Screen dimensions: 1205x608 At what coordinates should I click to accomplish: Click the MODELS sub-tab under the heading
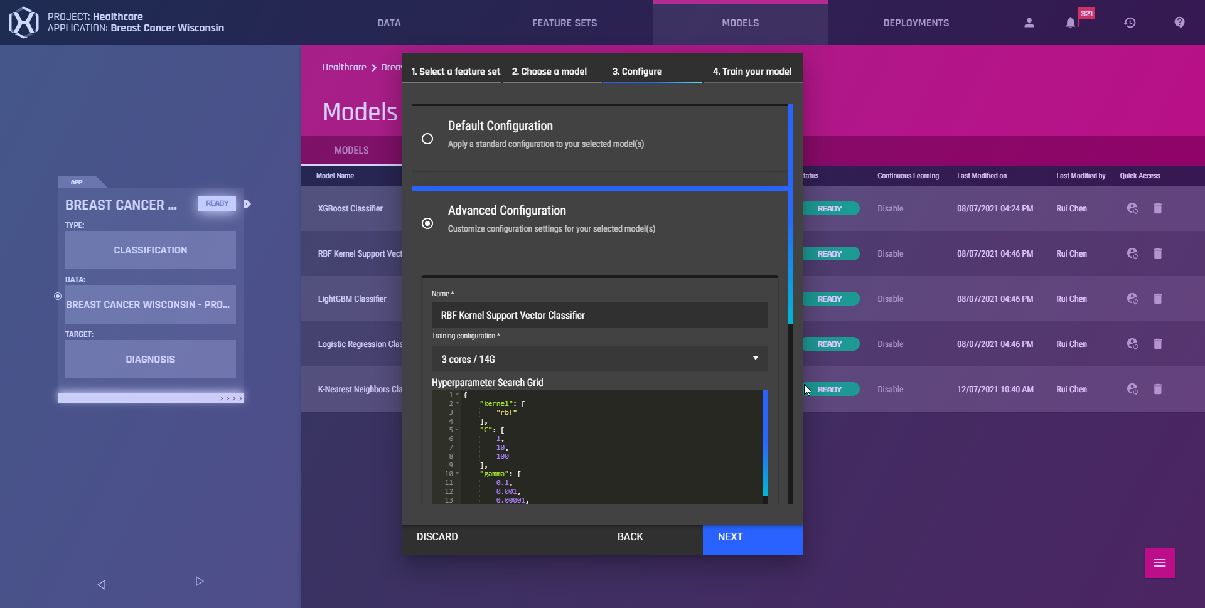(351, 151)
